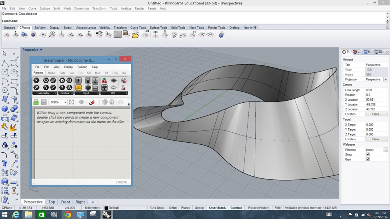Open the Grasshopper Solution menu

click(82, 67)
